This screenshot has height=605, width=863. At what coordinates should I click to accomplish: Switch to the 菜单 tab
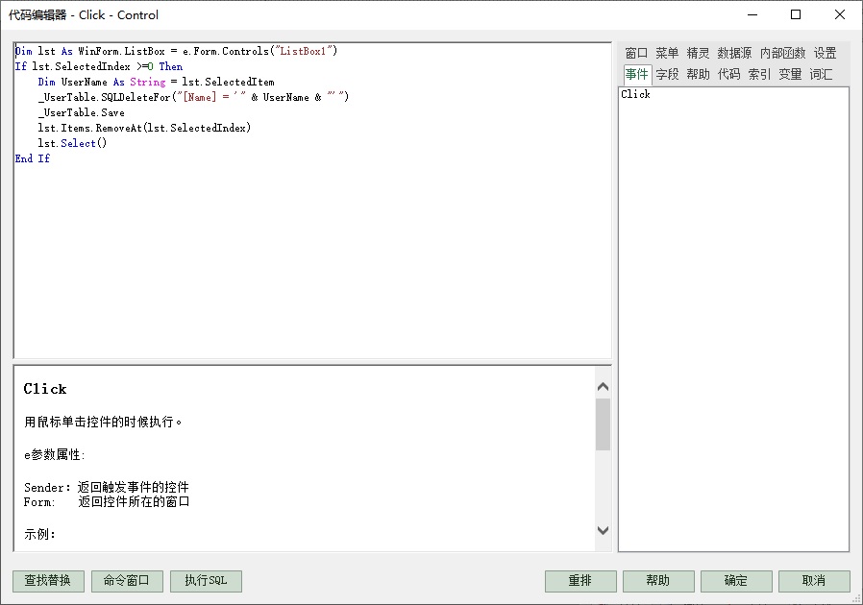[x=667, y=53]
